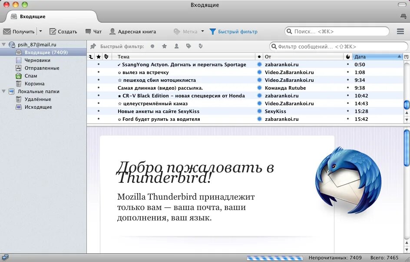Toggle the starred messages quick filter

click(164, 46)
